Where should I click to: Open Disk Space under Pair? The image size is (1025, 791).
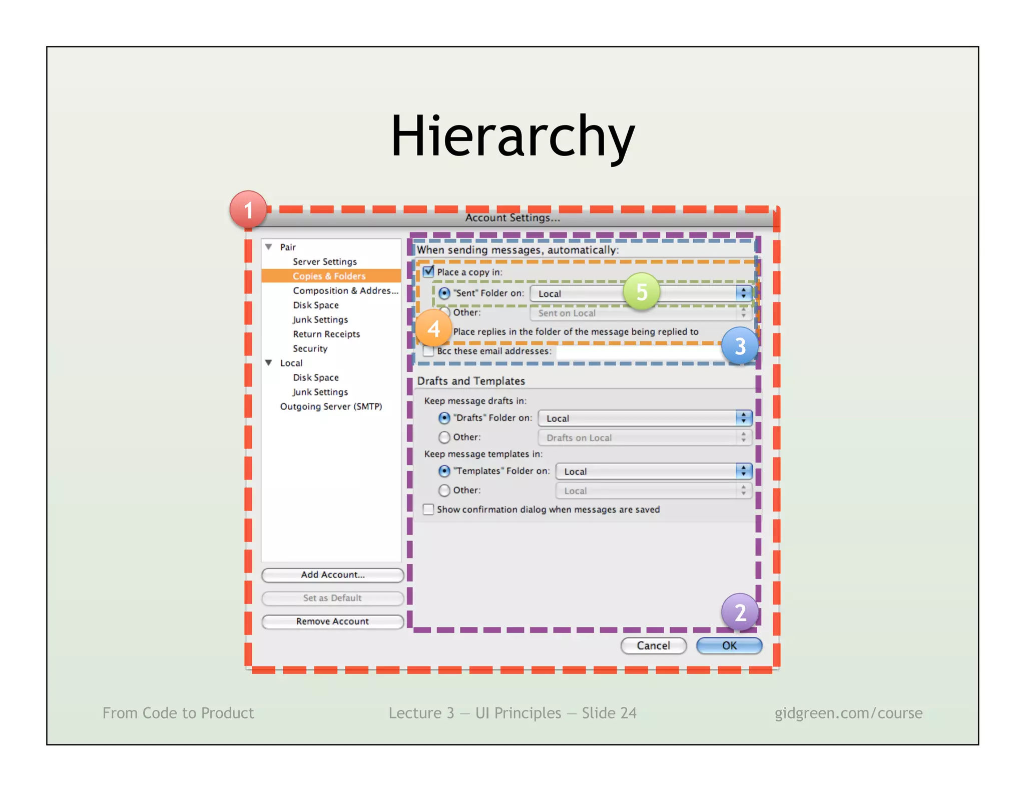[x=316, y=305]
